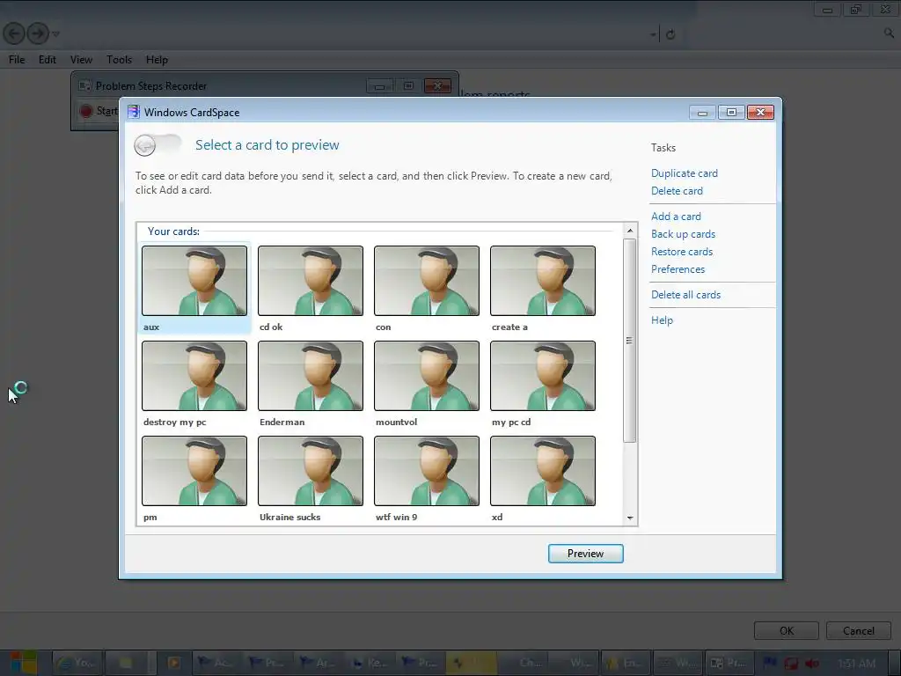Select the 'cd ok' card thumbnail
This screenshot has width=901, height=676.
click(311, 281)
